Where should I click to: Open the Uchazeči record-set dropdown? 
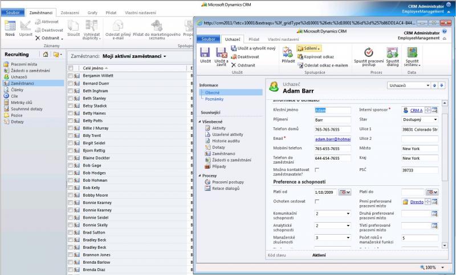click(x=428, y=85)
